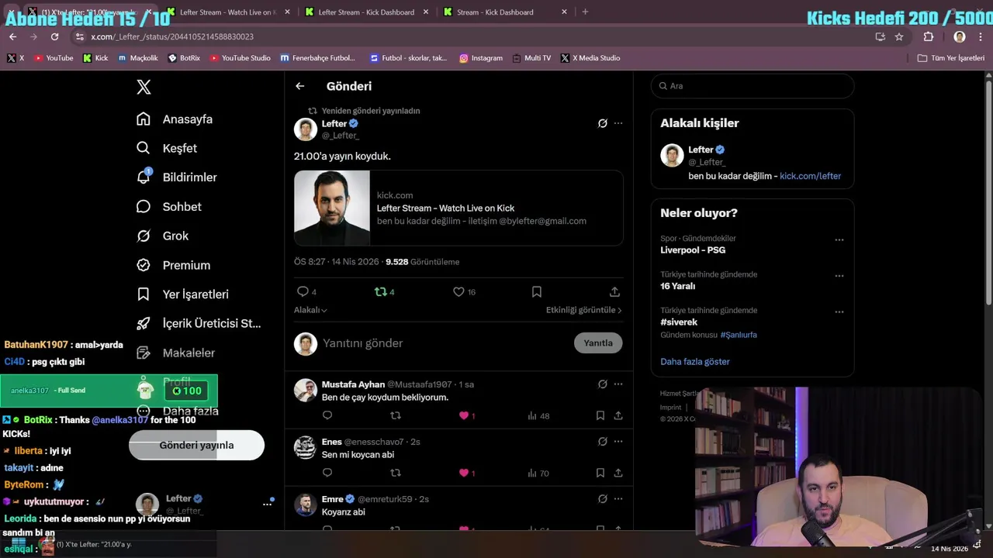Open YouTube Studio bookmark
Screen dimensions: 993x558
point(240,58)
